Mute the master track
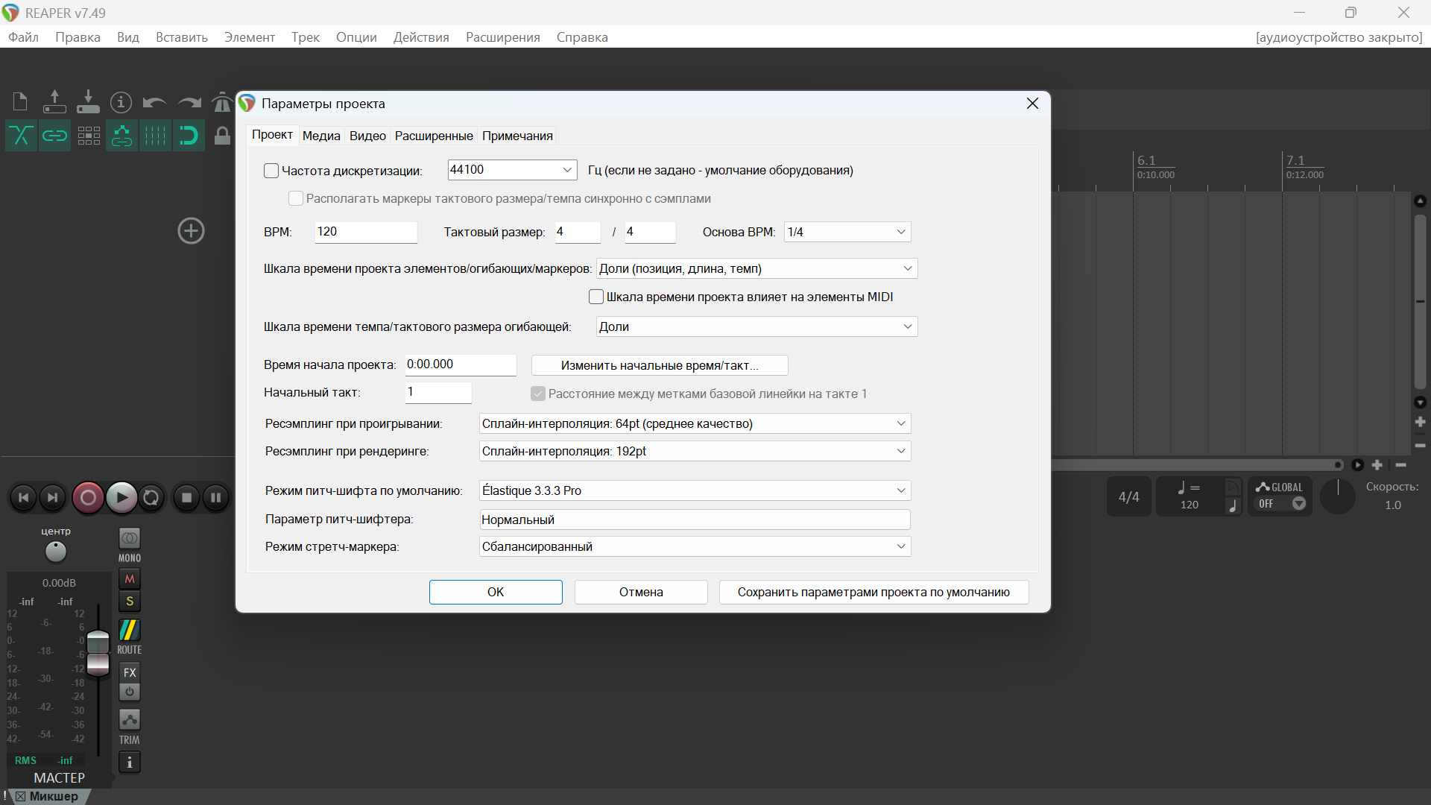1431x805 pixels. click(x=130, y=578)
